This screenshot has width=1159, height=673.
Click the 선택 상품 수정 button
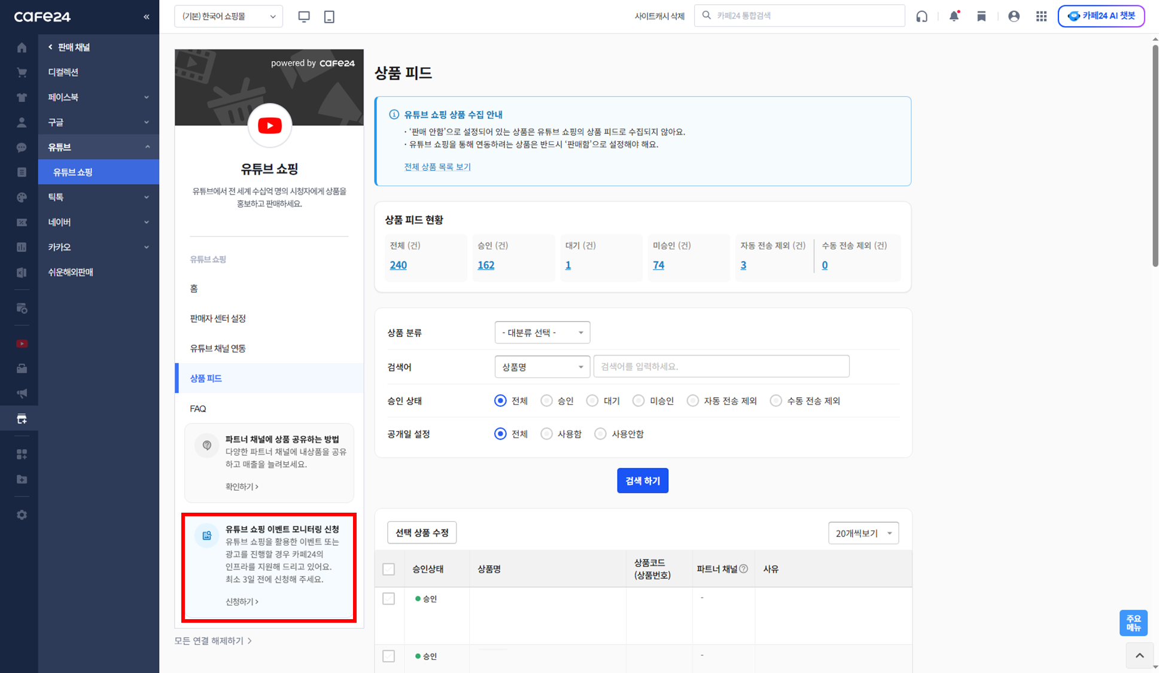422,532
